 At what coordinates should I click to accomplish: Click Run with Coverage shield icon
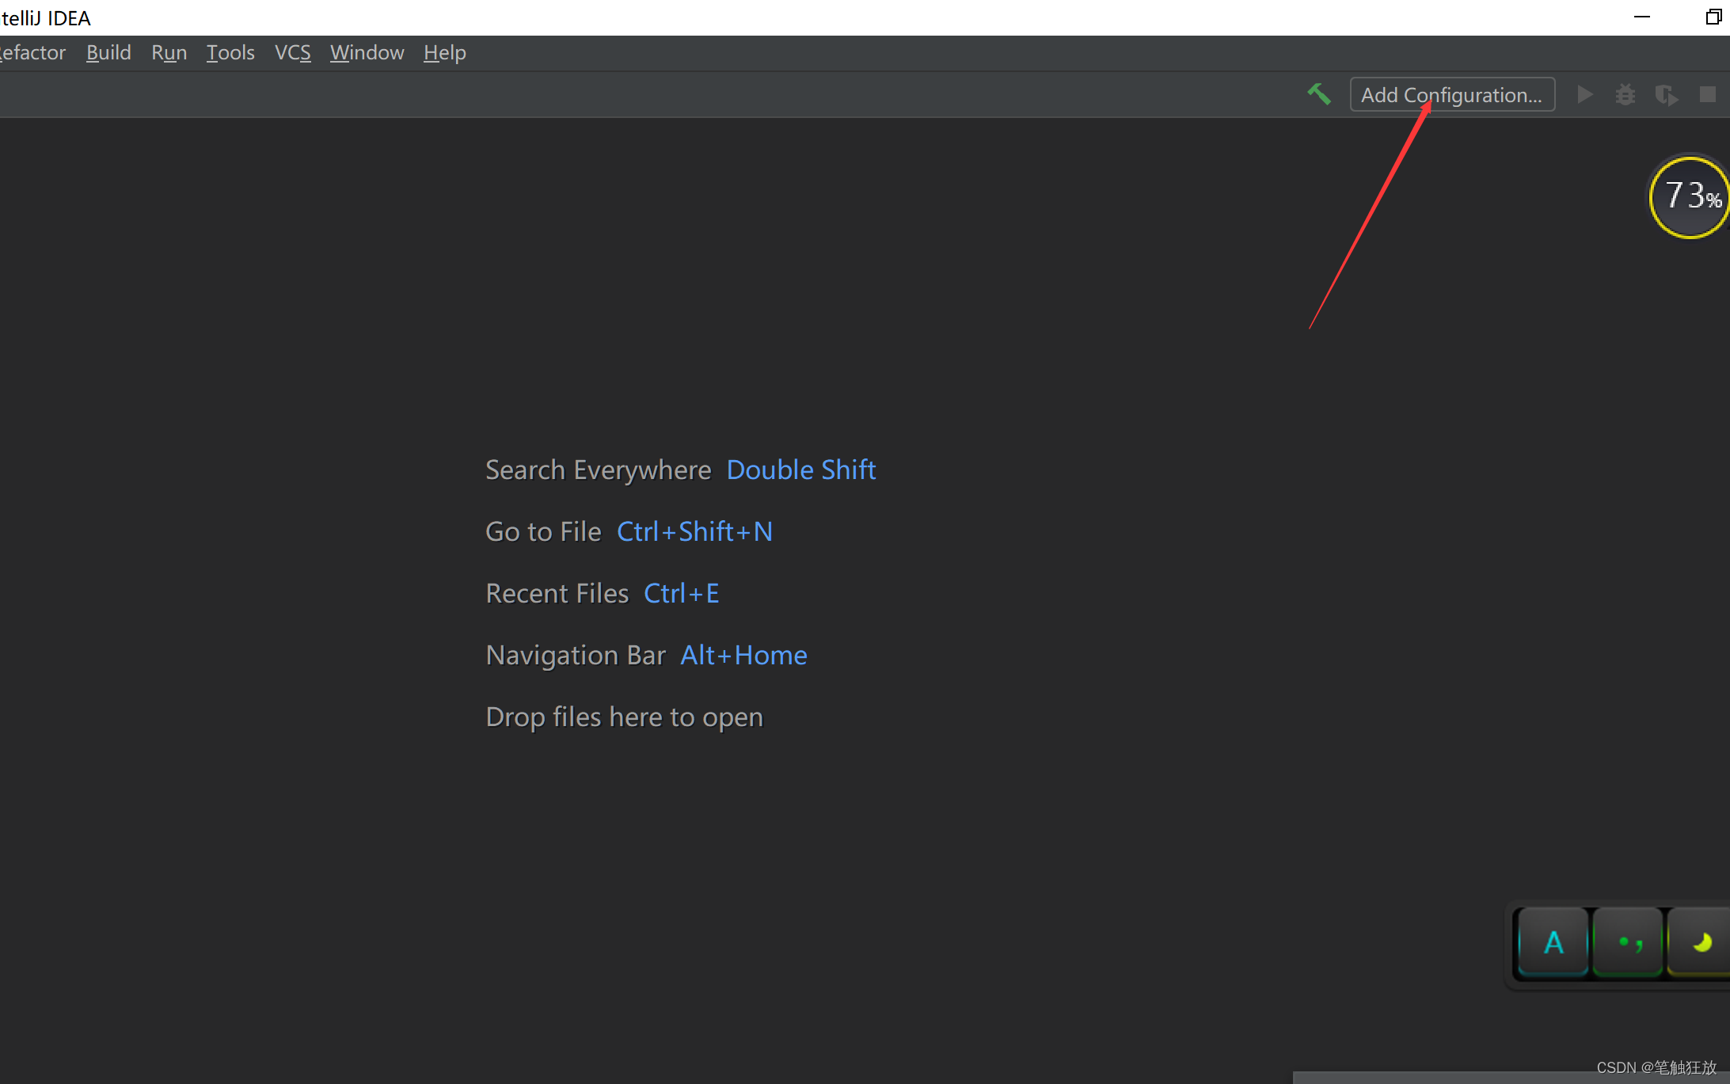pyautogui.click(x=1666, y=94)
